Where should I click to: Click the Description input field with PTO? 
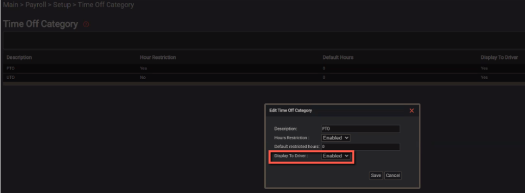(361, 128)
